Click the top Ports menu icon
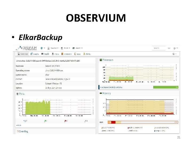192x144 pixels. point(62,48)
